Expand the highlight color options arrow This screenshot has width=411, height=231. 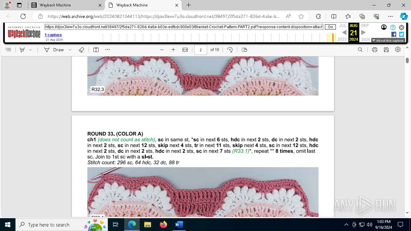[x=31, y=50]
